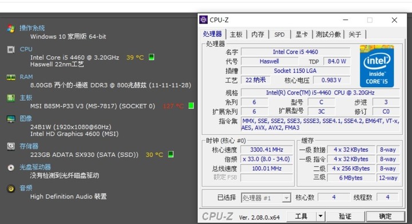This screenshot has height=224, width=412.
Task: Click the Operating System Windows logo icon
Action: (11, 29)
